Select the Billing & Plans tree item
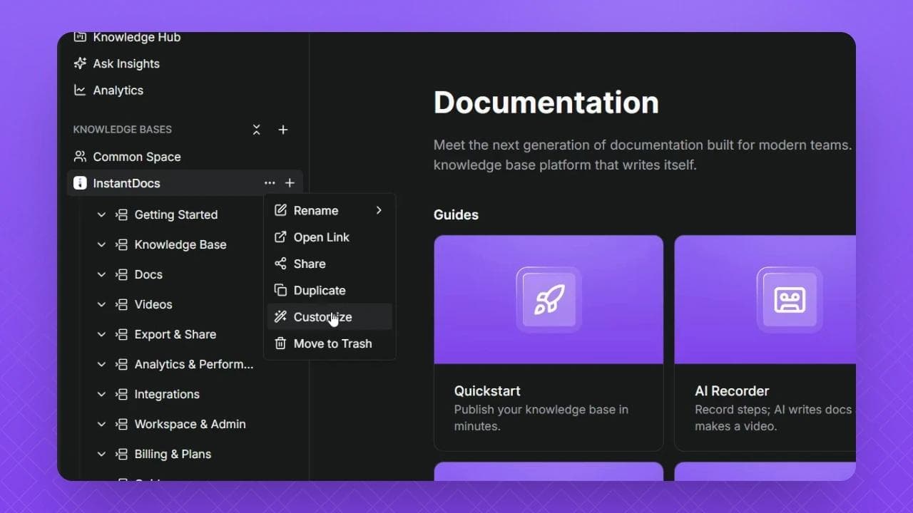Viewport: 913px width, 513px height. [173, 454]
